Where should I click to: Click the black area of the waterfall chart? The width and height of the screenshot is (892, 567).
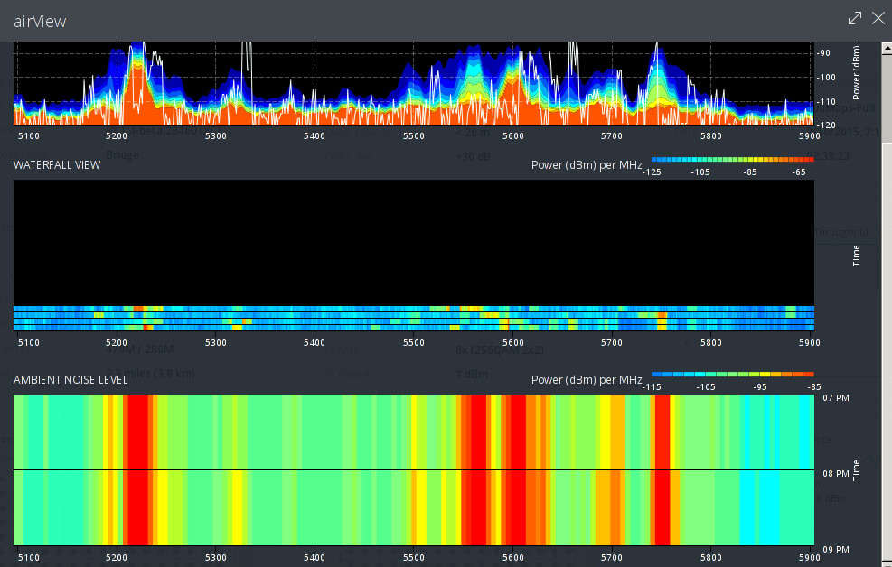pos(414,242)
